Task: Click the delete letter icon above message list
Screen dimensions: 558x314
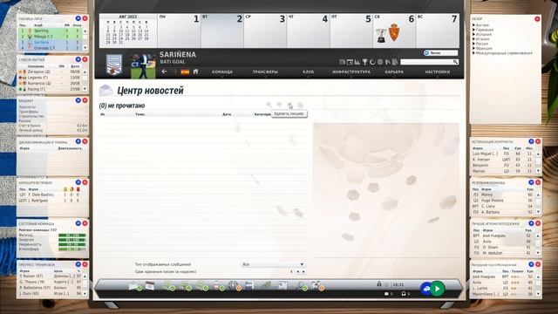Action: [289, 105]
